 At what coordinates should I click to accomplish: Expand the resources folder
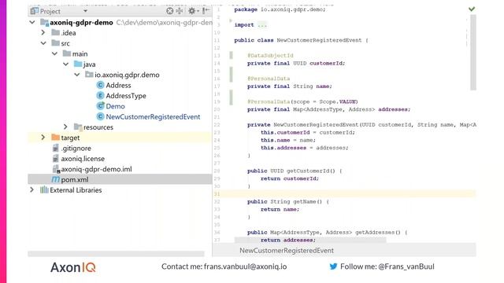[x=65, y=127]
